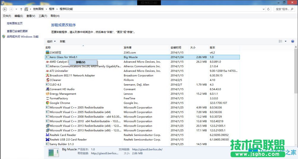Click the search magnifier icon
This screenshot has width=298, height=159.
click(x=292, y=9)
